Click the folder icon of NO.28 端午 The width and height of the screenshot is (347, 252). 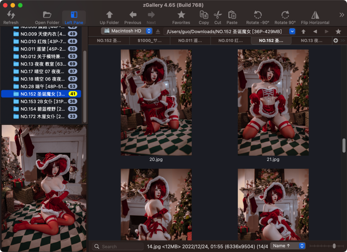point(16,86)
